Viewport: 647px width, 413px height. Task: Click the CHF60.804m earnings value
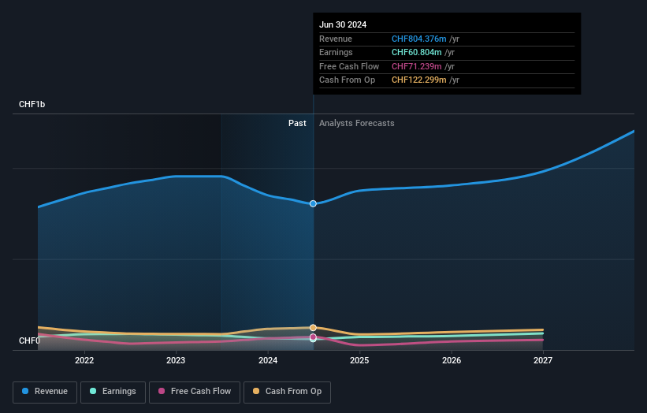point(416,52)
